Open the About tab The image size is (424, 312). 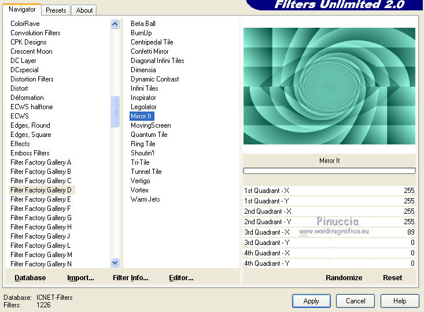click(x=84, y=10)
